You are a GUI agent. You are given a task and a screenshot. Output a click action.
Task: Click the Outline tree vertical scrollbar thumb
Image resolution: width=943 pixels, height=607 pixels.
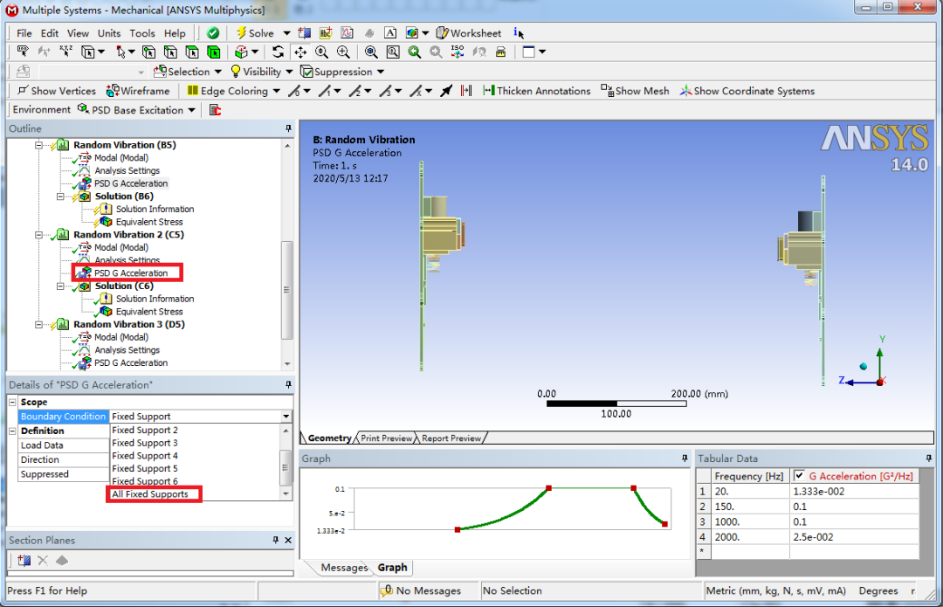[287, 290]
